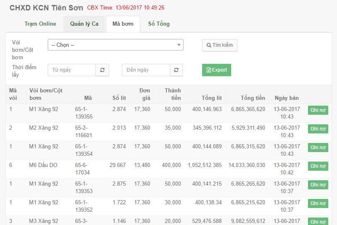Click Ghi nợ for code 65-1-139355

(318, 110)
